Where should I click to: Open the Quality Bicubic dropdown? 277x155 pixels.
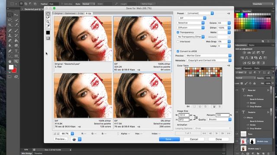click(x=219, y=120)
